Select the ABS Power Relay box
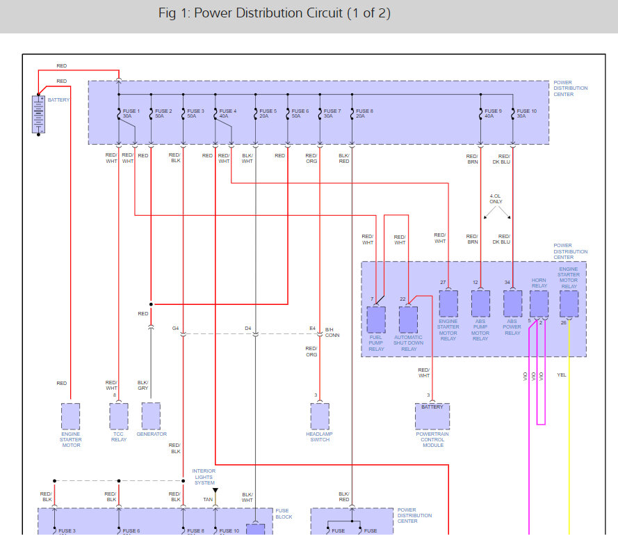The image size is (618, 559). pos(513,304)
